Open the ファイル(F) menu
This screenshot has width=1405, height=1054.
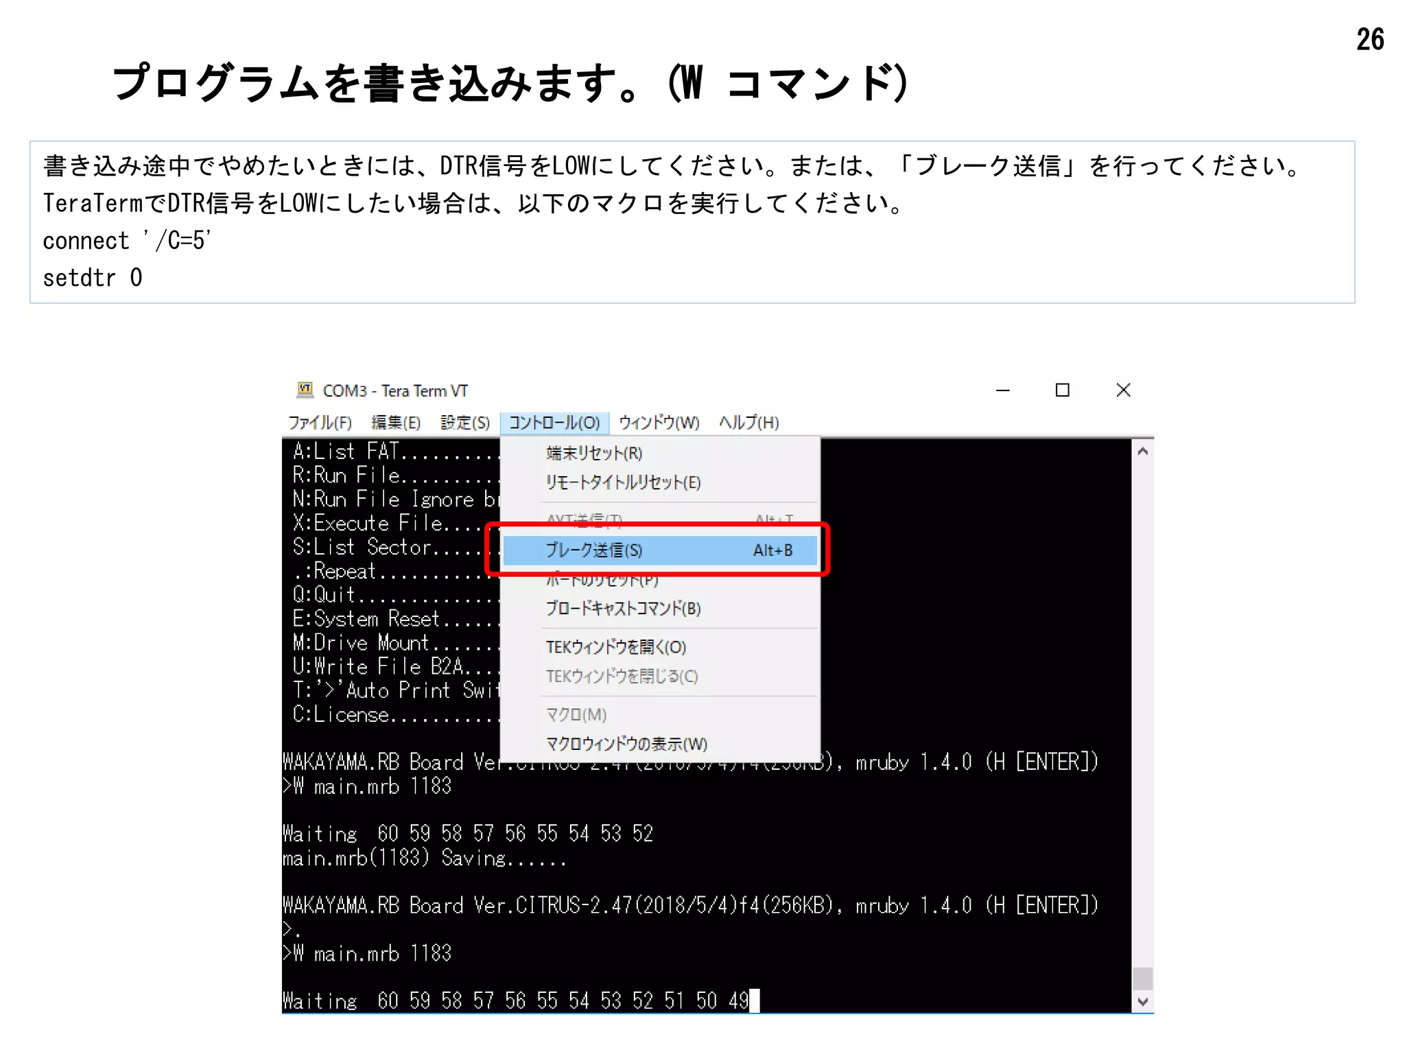tap(320, 423)
